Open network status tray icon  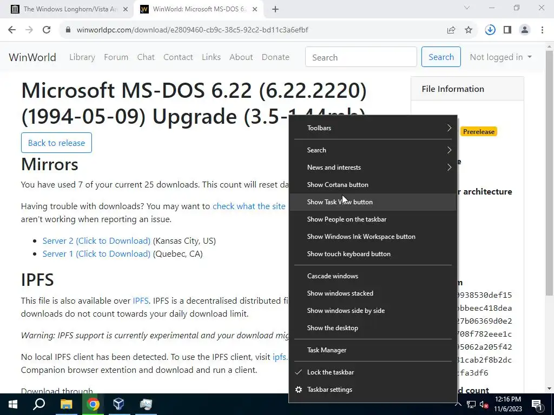point(471,404)
